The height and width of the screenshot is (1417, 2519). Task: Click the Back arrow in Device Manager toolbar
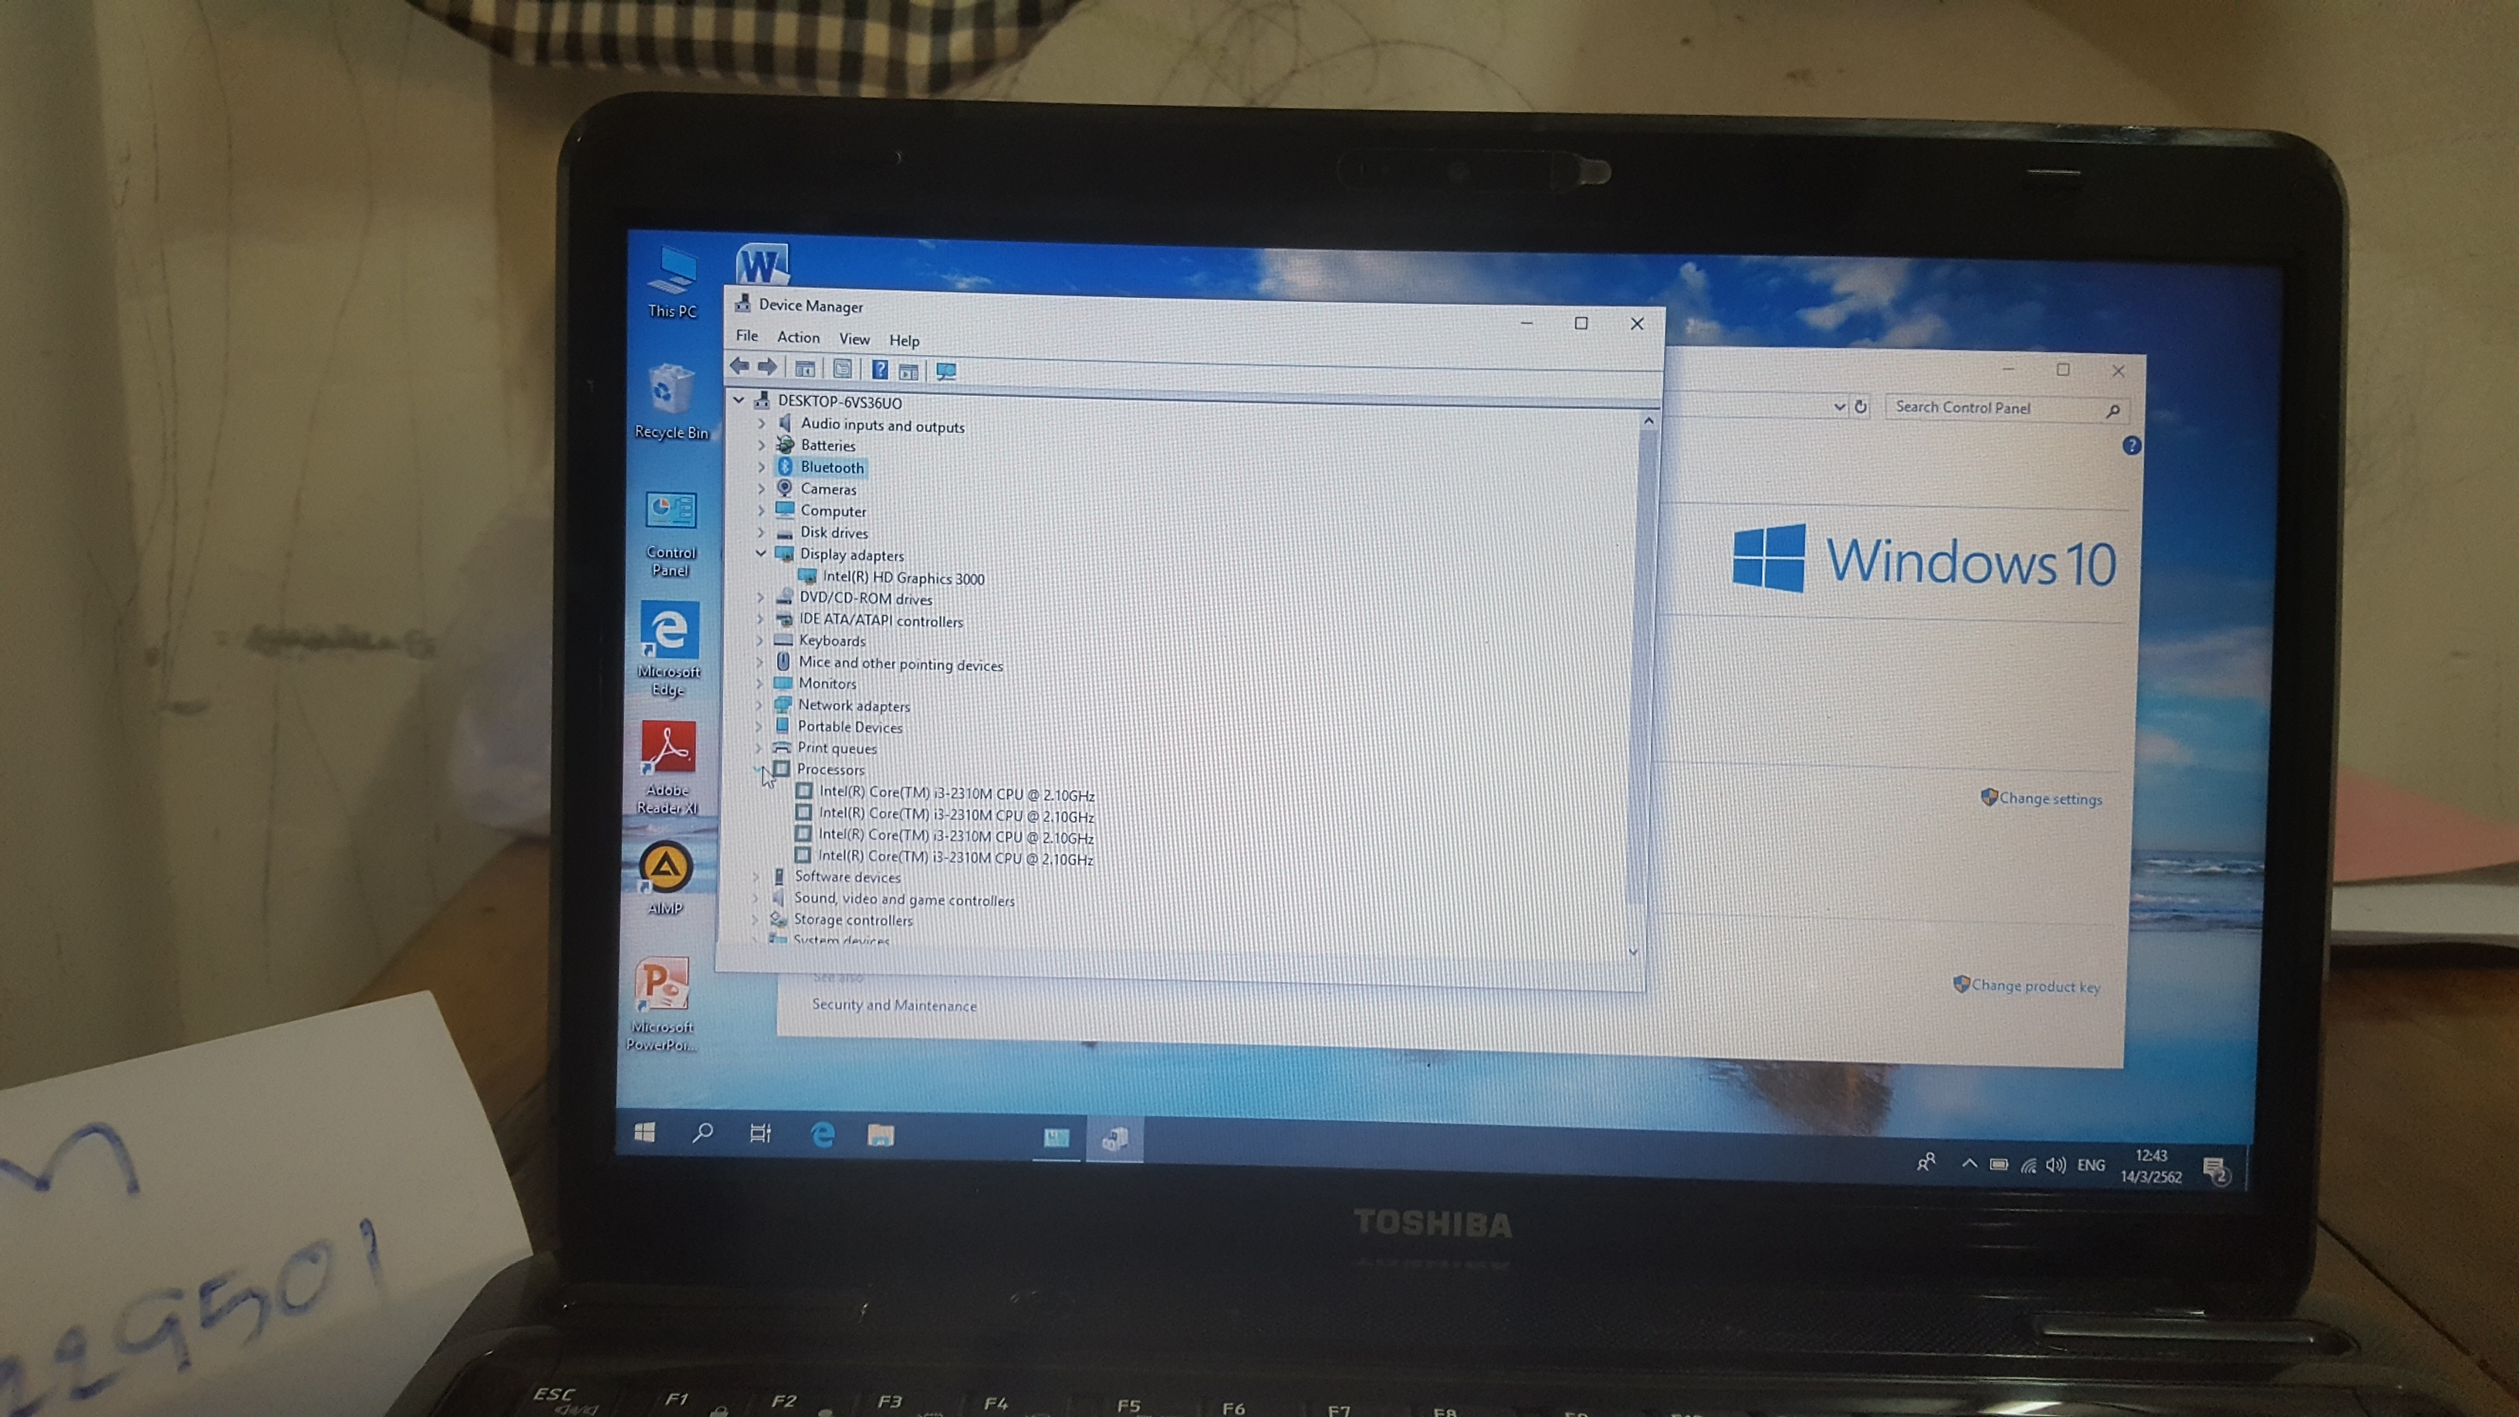(739, 367)
